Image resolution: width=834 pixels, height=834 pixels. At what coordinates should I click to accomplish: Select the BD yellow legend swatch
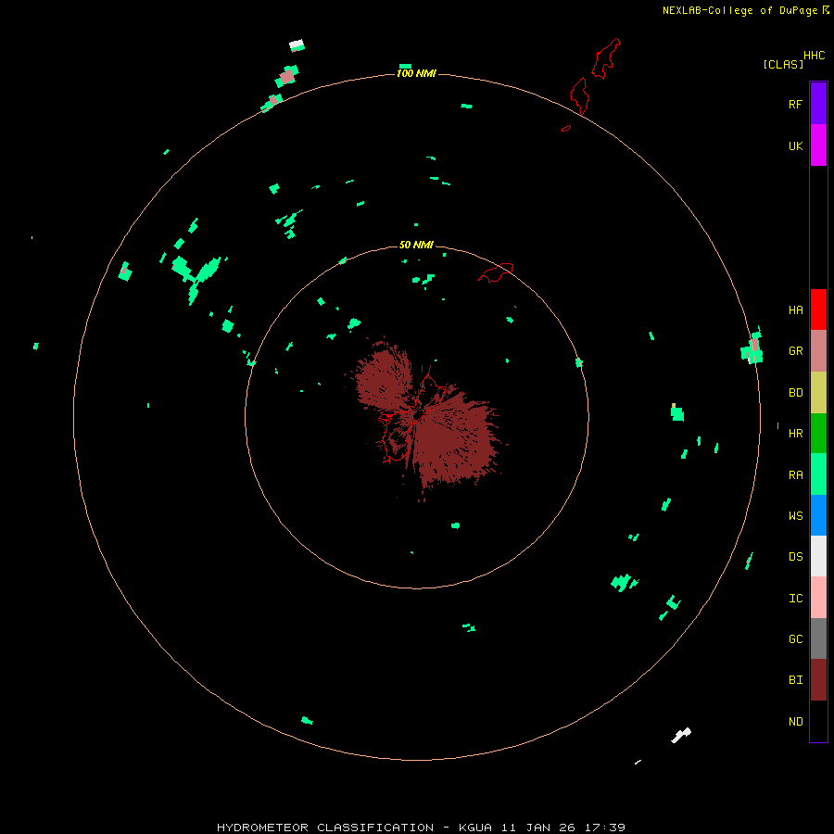[x=818, y=393]
